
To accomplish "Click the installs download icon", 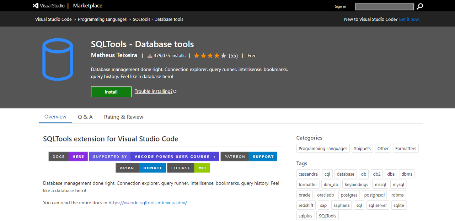I will click(150, 56).
